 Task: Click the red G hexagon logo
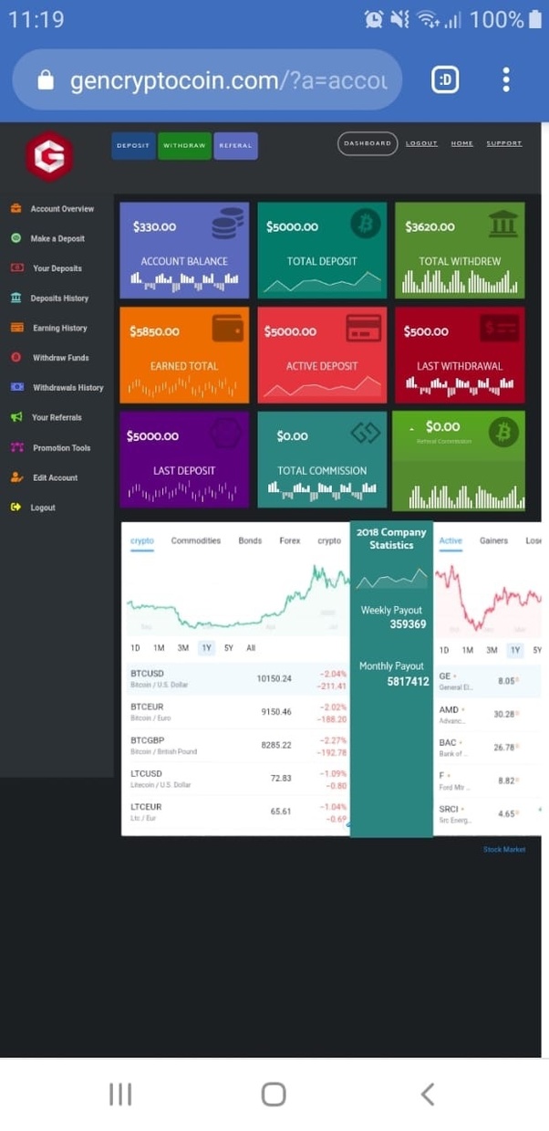(x=48, y=157)
